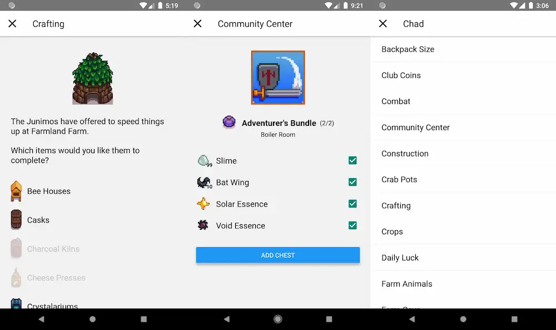
Task: Tap the Slime item name
Action: (226, 161)
